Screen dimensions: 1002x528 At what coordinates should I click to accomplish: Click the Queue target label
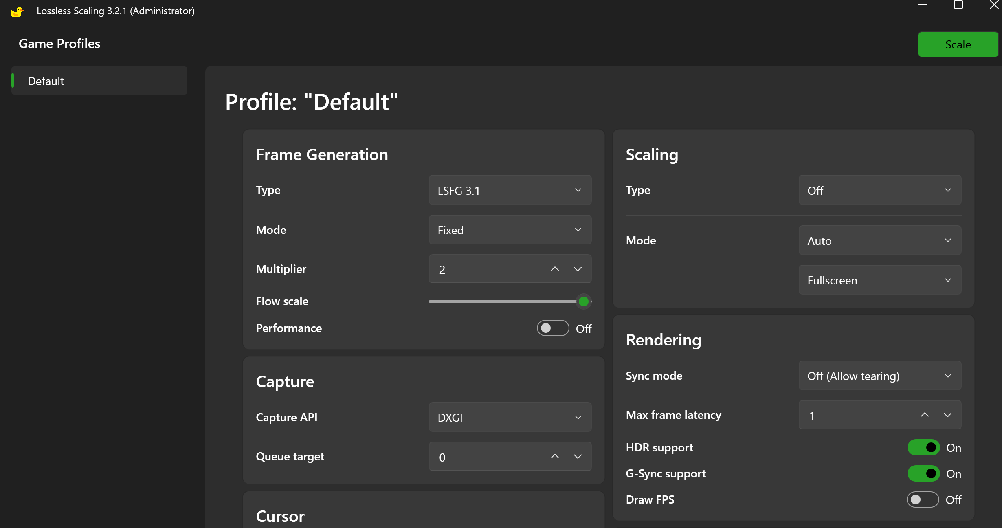[290, 456]
